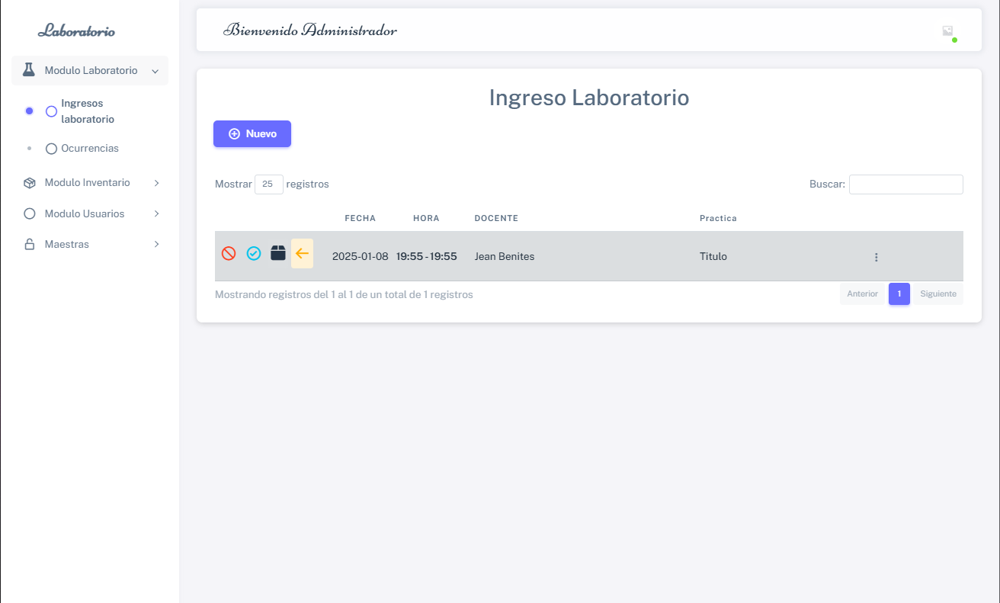Screen dimensions: 1000x603
Task: Expand the Maestras section
Action: pyautogui.click(x=156, y=244)
